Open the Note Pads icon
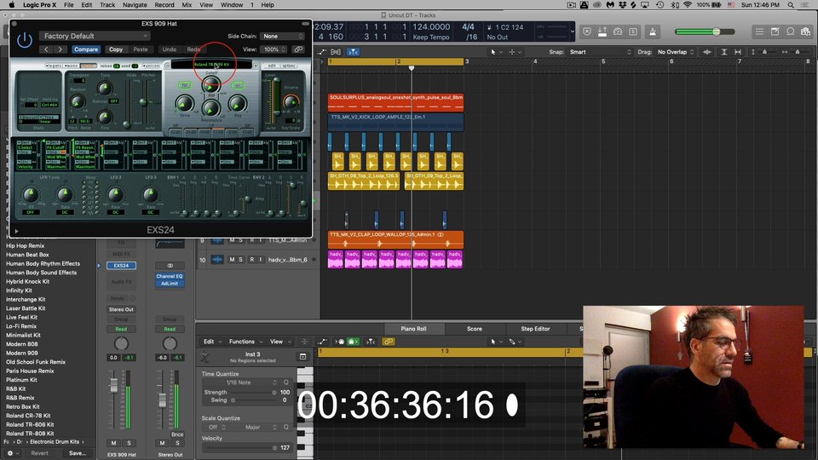The height and width of the screenshot is (460, 818). pyautogui.click(x=775, y=32)
